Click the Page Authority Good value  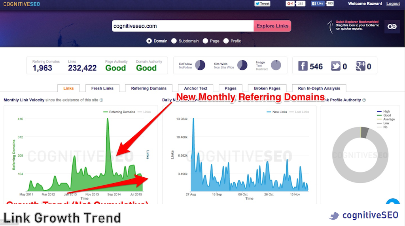tap(115, 68)
